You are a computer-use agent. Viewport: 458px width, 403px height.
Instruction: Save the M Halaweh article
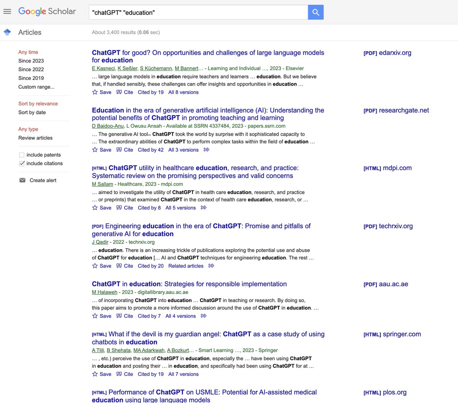pyautogui.click(x=102, y=316)
